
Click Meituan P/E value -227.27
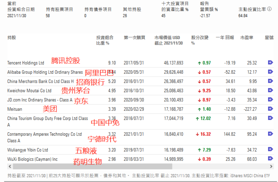click(250, 109)
